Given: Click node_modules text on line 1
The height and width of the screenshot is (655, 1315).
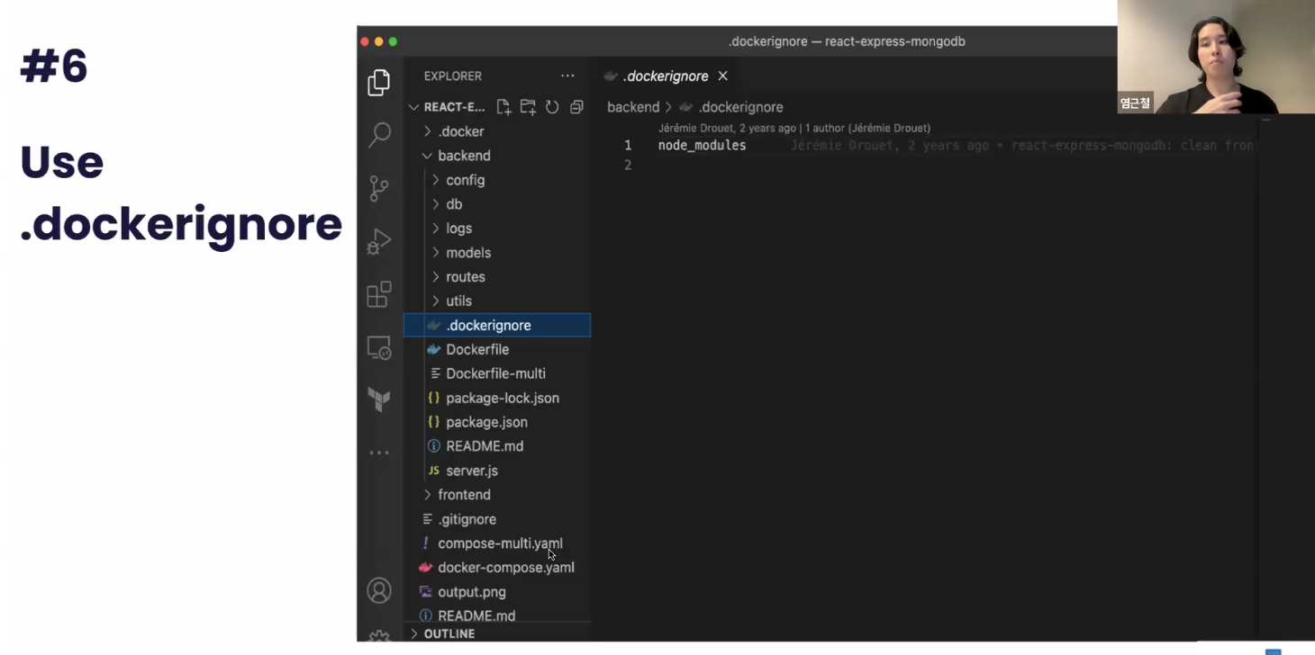Looking at the screenshot, I should tap(702, 146).
